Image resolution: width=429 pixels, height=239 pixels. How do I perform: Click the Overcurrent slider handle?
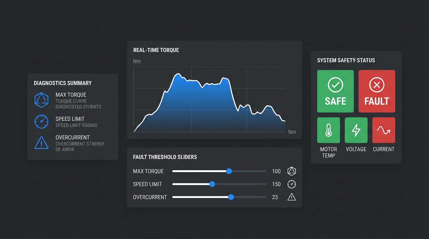point(231,197)
